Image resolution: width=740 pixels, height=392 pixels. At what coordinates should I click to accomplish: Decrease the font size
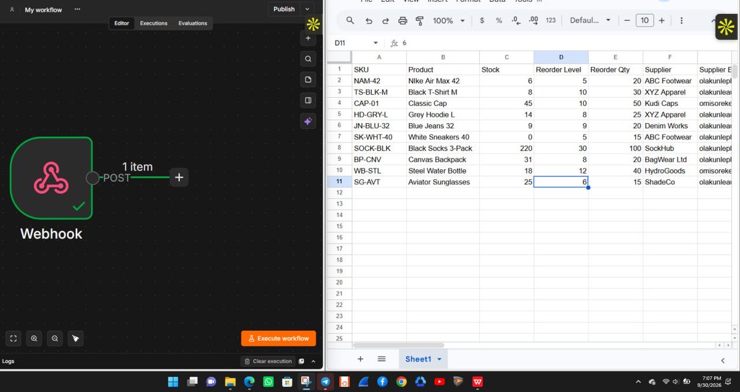pos(627,20)
